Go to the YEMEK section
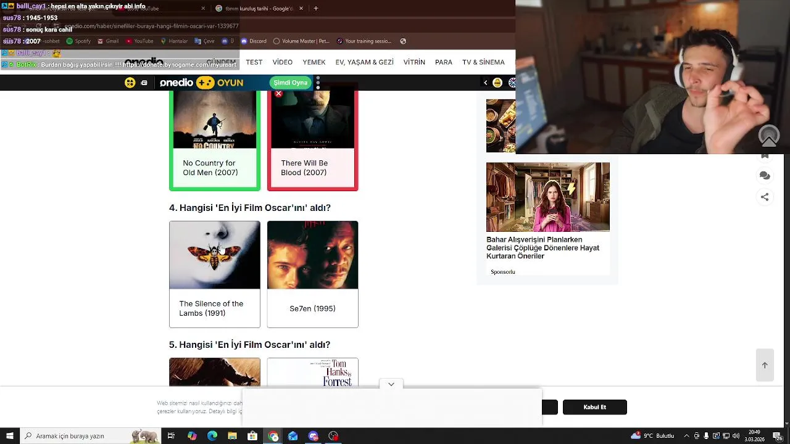The width and height of the screenshot is (790, 444). click(x=314, y=62)
